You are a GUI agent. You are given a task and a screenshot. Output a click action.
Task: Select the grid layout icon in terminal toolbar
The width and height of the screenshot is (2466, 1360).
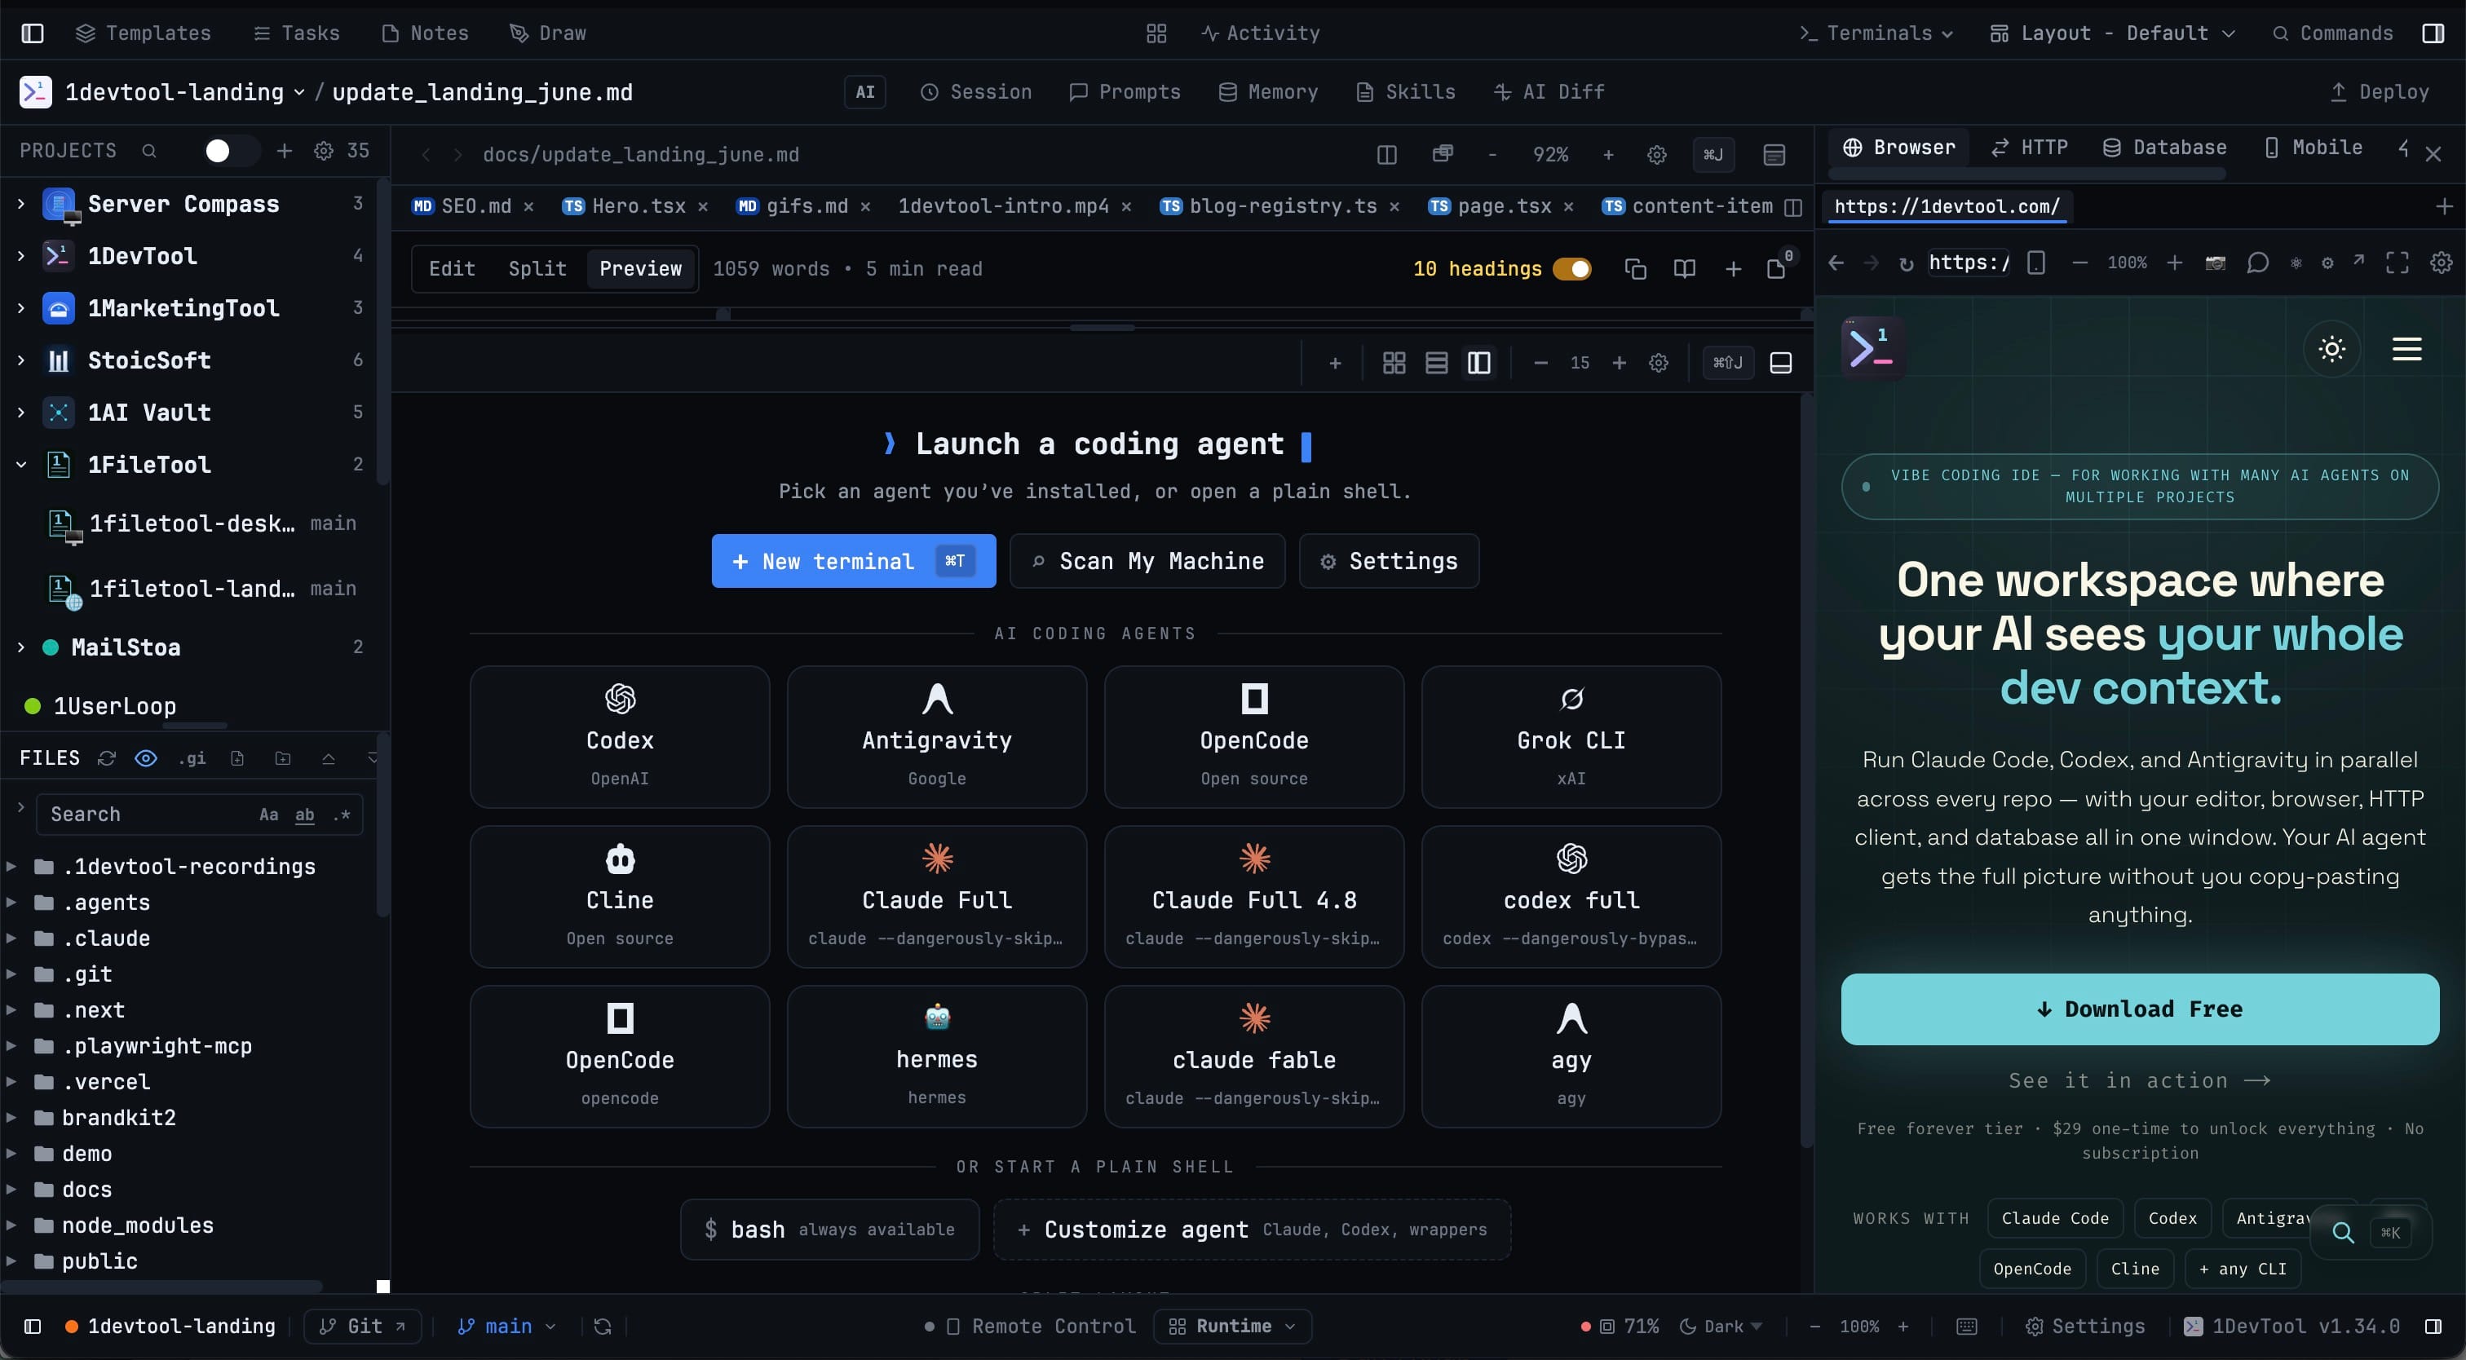pyautogui.click(x=1394, y=363)
